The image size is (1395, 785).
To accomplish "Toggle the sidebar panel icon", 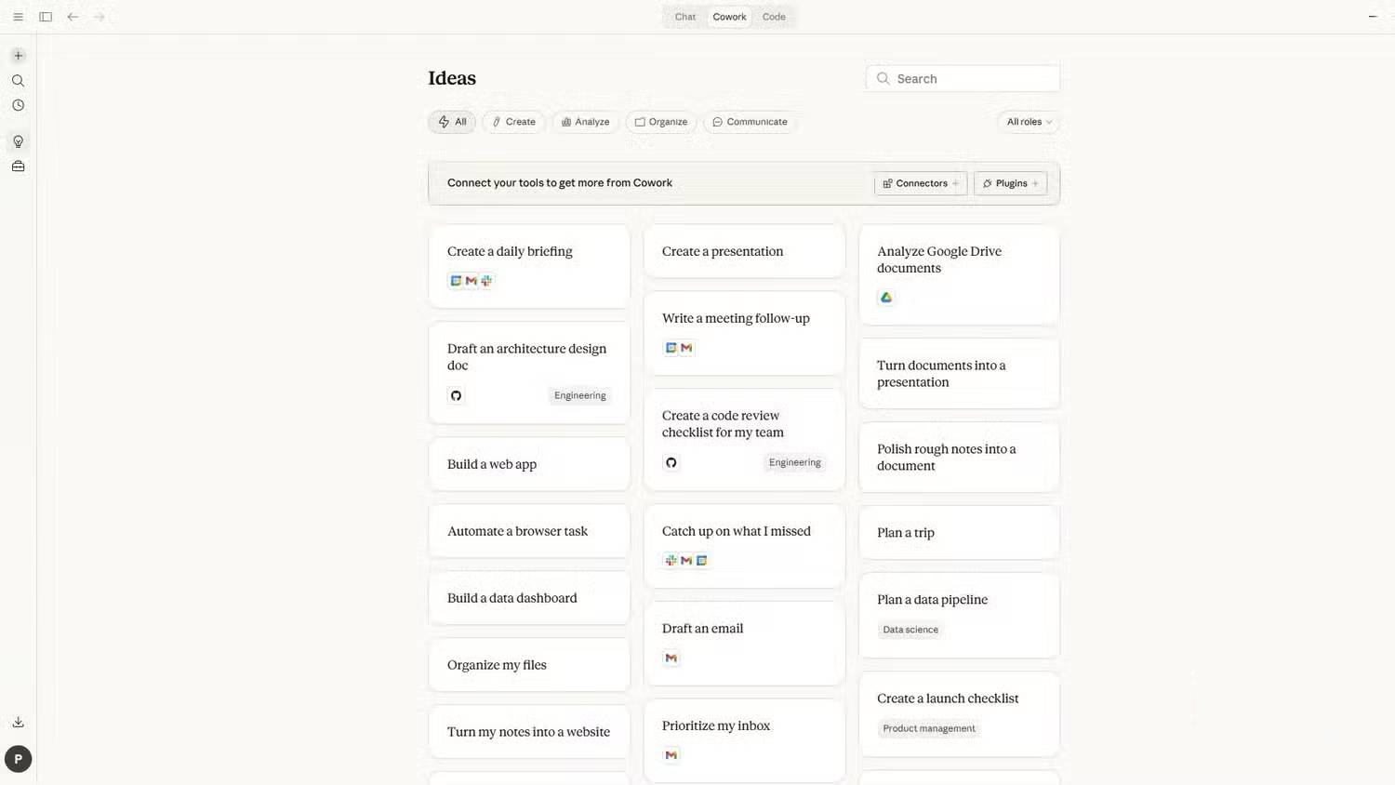I will click(x=46, y=17).
